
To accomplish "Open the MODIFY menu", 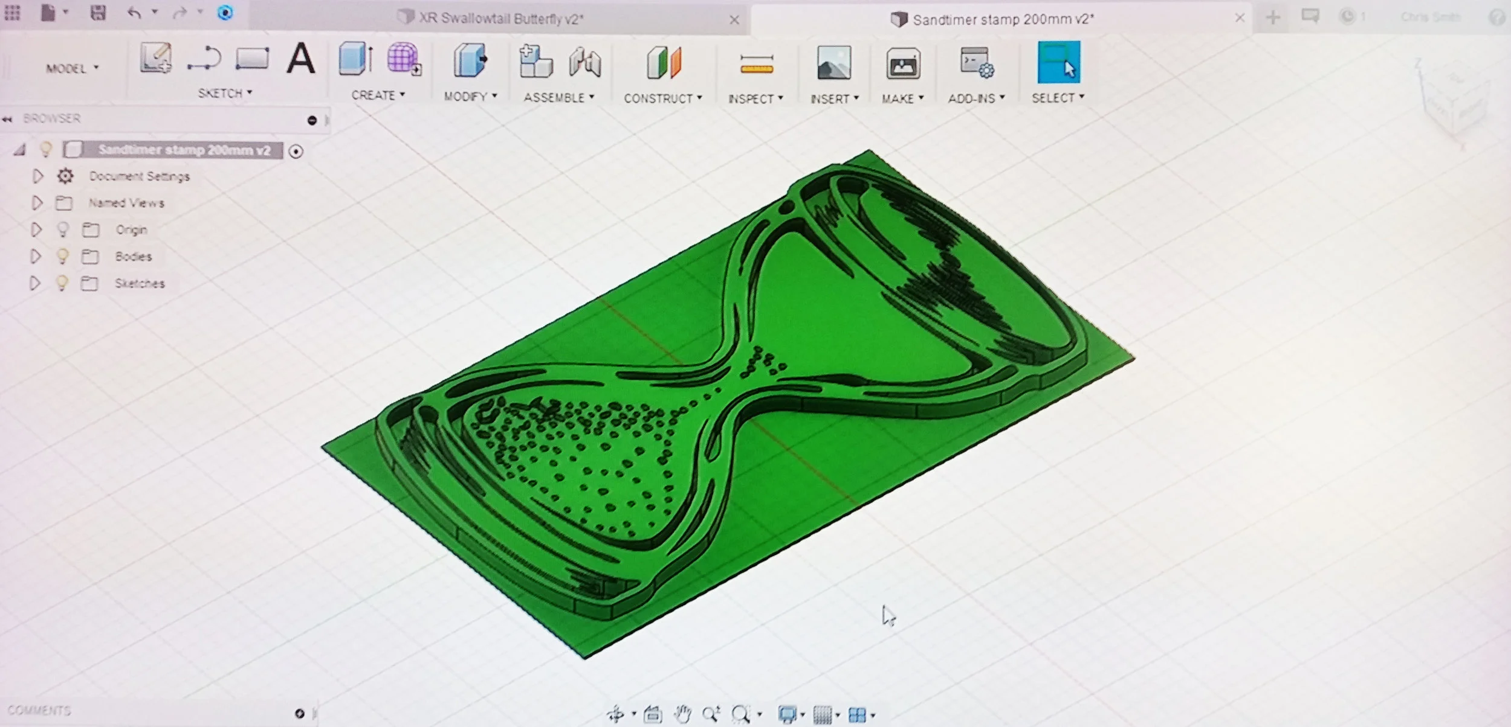I will [x=470, y=96].
